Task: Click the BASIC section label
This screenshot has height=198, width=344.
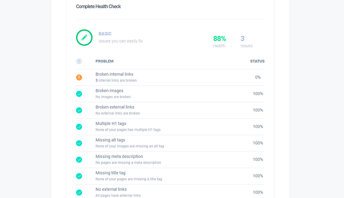Action: 105,34
